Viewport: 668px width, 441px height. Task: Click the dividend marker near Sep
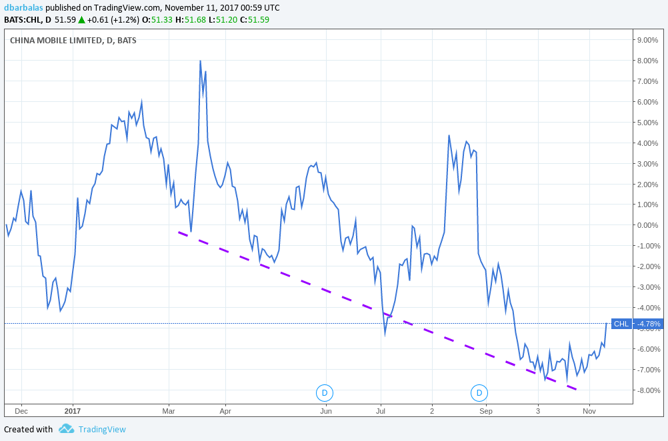click(x=479, y=393)
